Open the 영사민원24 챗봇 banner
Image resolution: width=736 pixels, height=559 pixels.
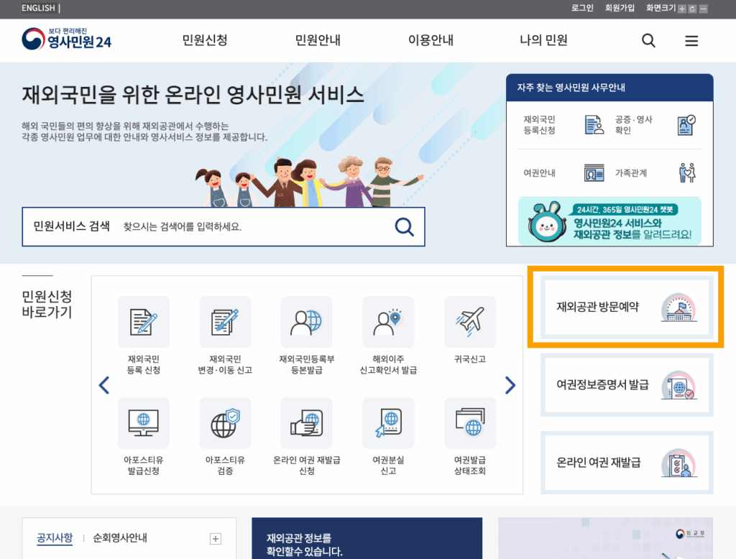(x=609, y=221)
